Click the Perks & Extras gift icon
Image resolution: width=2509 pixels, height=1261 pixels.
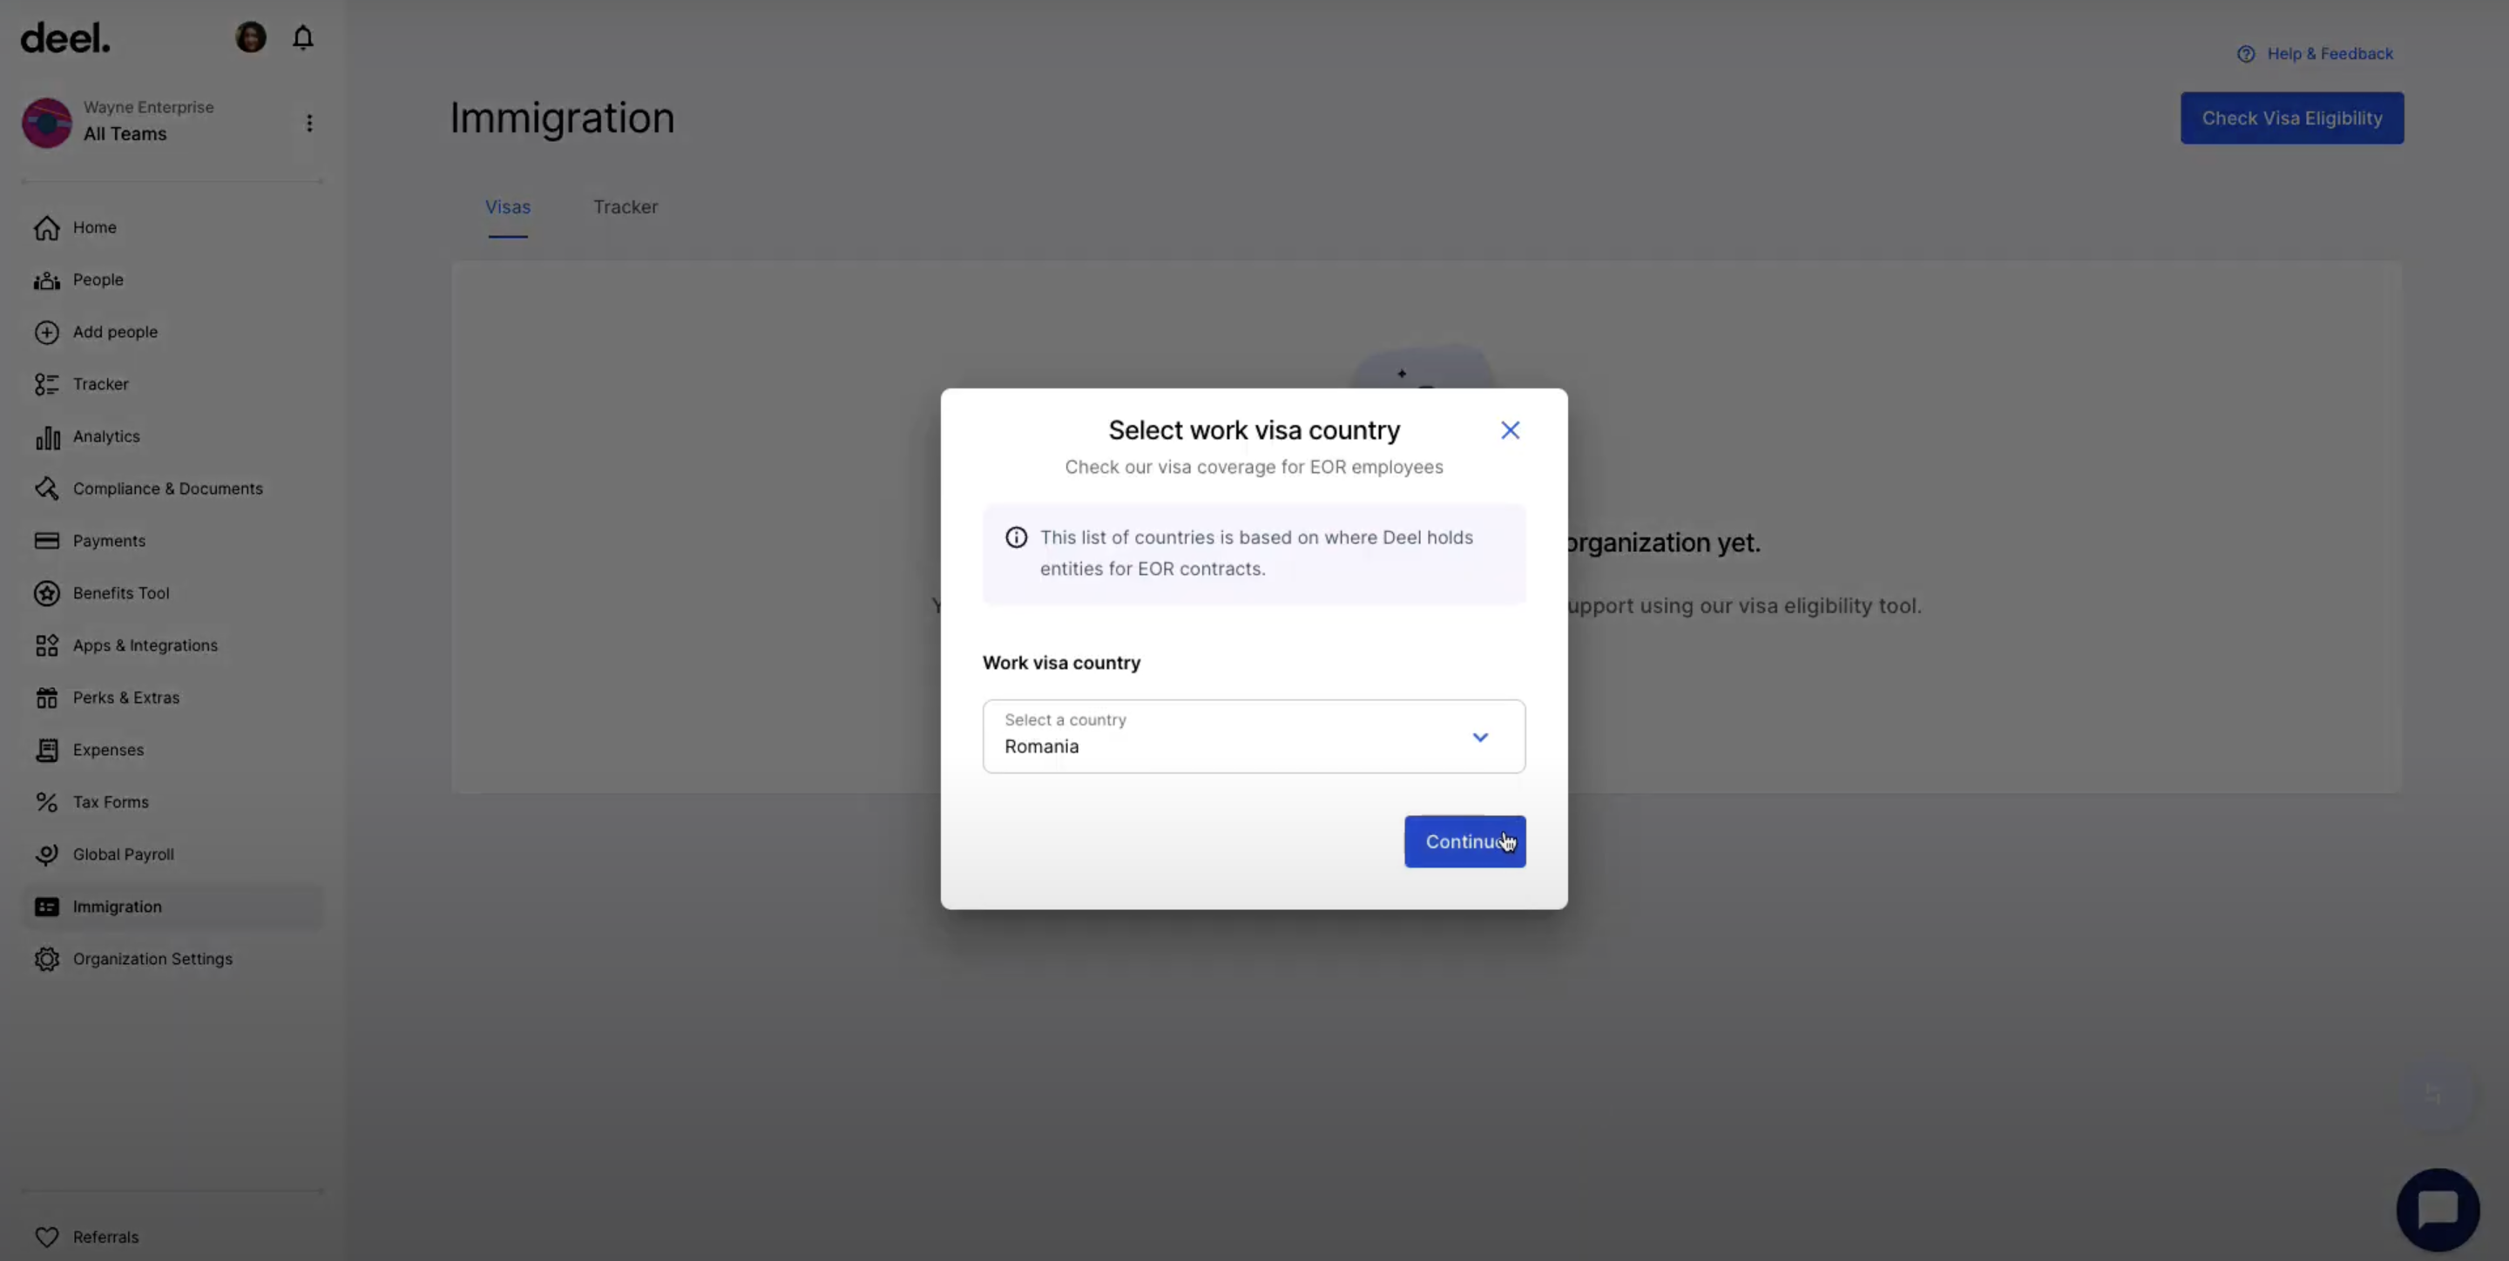pyautogui.click(x=47, y=698)
